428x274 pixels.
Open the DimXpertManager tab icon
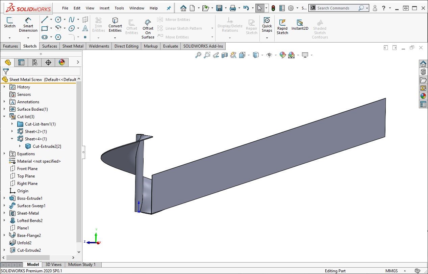coord(48,62)
